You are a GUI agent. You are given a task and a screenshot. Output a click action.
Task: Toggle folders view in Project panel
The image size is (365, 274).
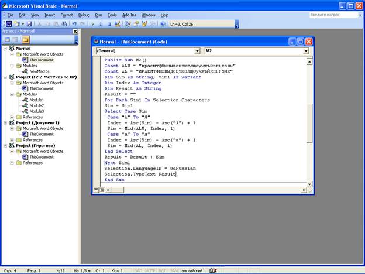26,40
